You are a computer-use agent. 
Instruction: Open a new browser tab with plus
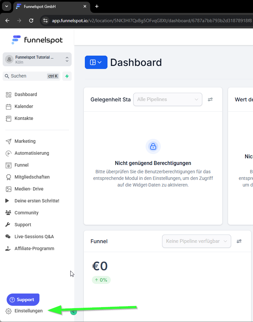97,6
